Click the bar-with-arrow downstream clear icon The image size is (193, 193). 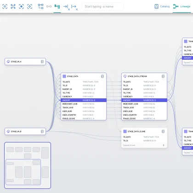point(74,7)
